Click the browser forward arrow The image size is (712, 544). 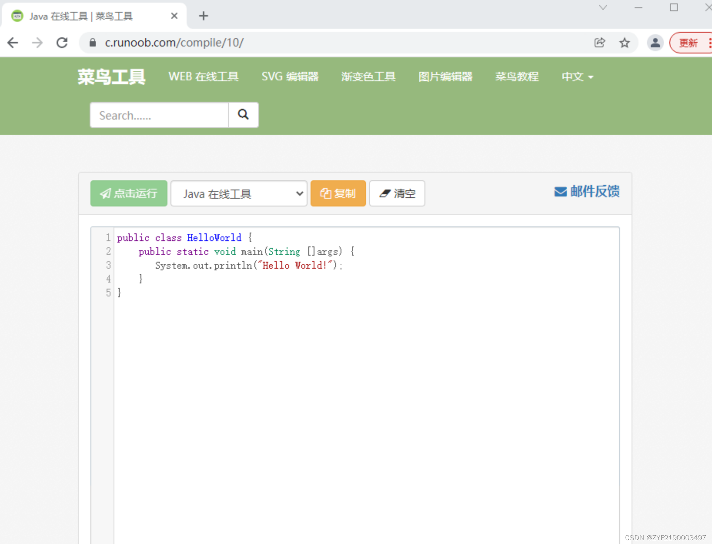pos(37,42)
